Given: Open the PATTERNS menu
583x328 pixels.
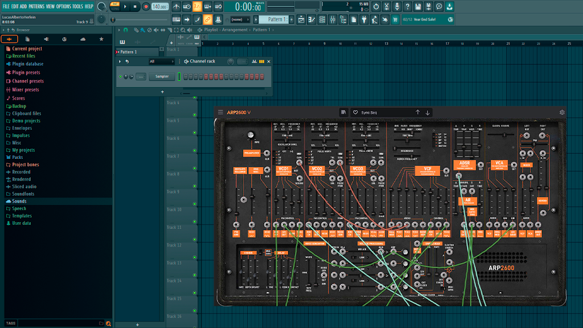Looking at the screenshot, I should (36, 6).
